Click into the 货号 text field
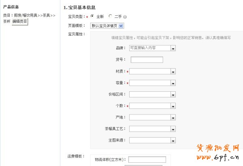The width and height of the screenshot is (243, 166). [x=147, y=60]
